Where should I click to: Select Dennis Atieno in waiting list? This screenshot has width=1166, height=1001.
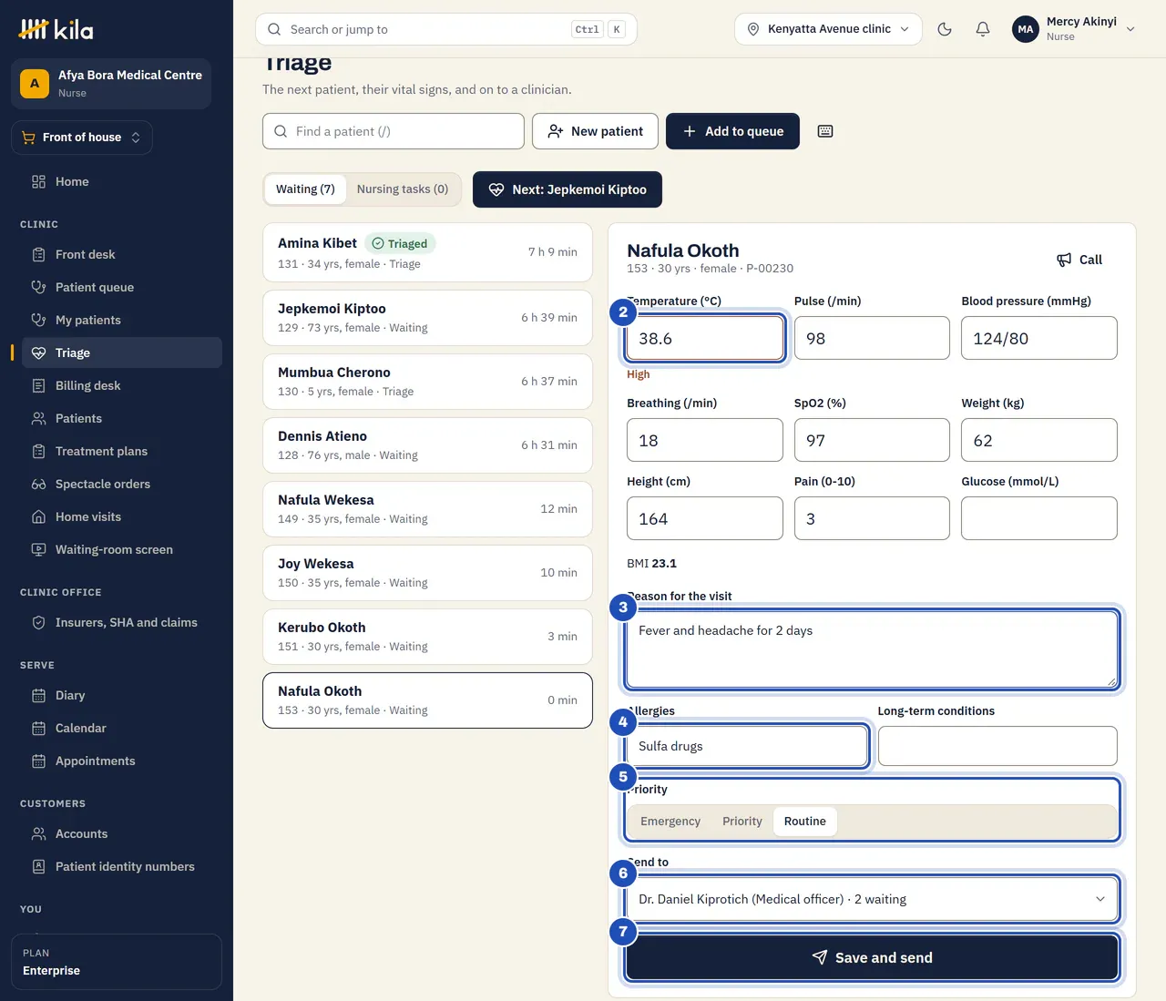click(427, 445)
